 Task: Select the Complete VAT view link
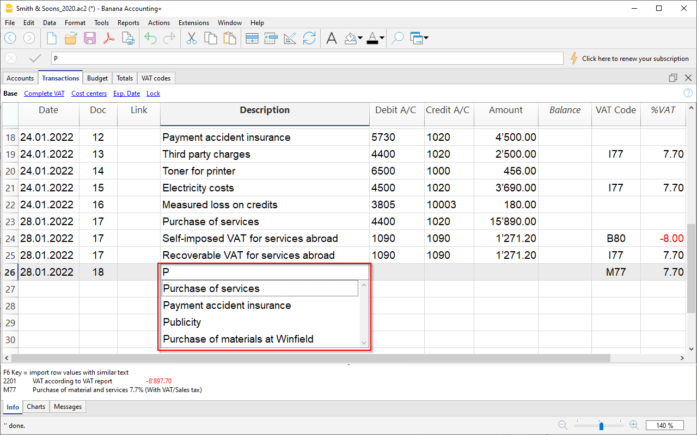44,94
